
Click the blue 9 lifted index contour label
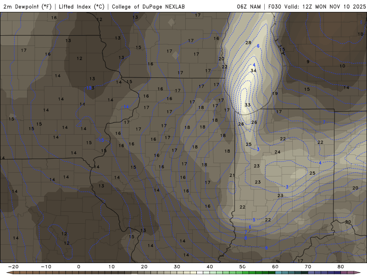(267, 248)
